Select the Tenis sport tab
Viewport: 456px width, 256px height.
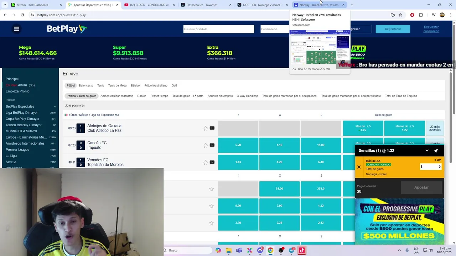pyautogui.click(x=101, y=86)
